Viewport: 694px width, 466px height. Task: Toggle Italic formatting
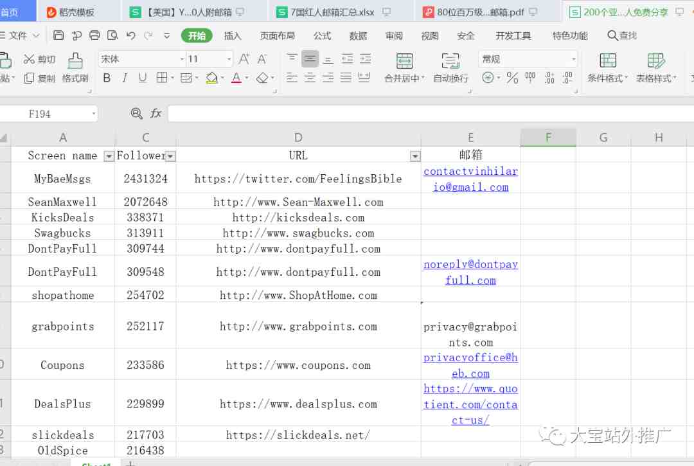coord(125,78)
